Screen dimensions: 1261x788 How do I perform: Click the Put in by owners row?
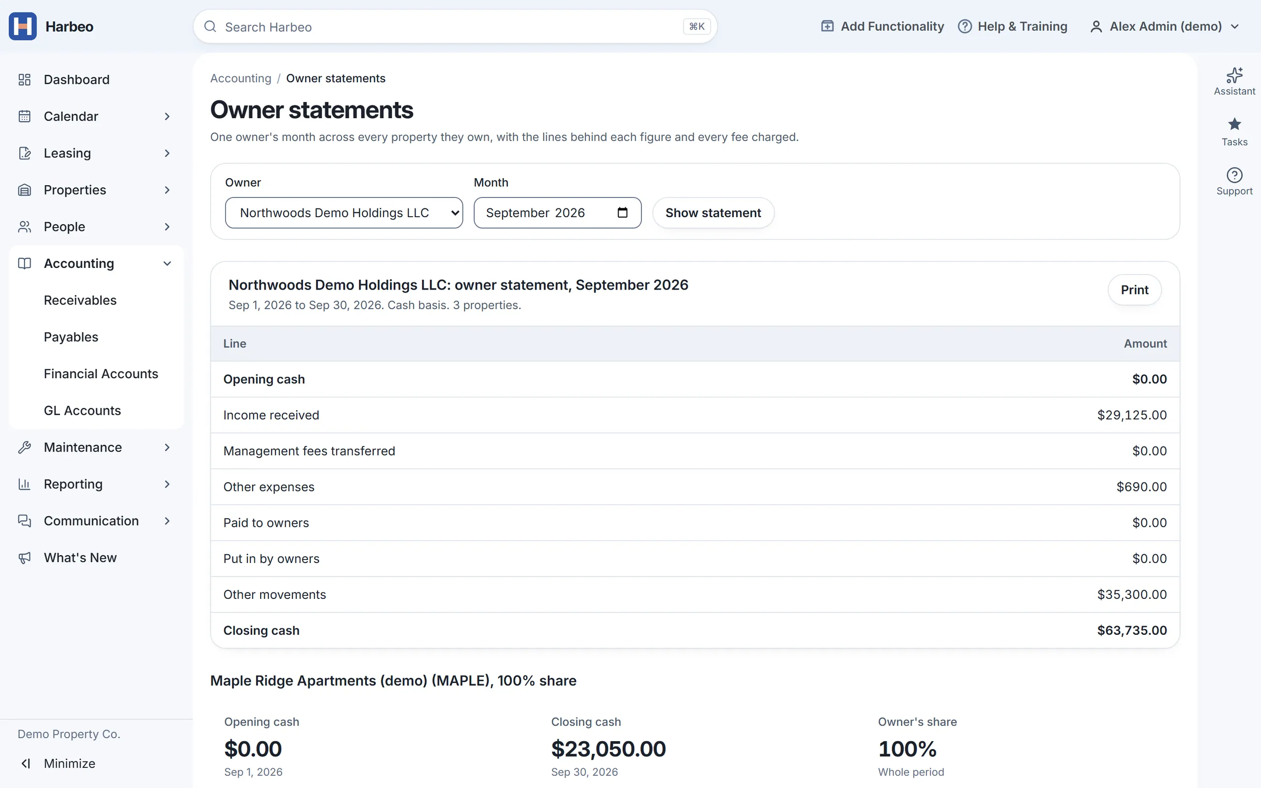tap(695, 558)
